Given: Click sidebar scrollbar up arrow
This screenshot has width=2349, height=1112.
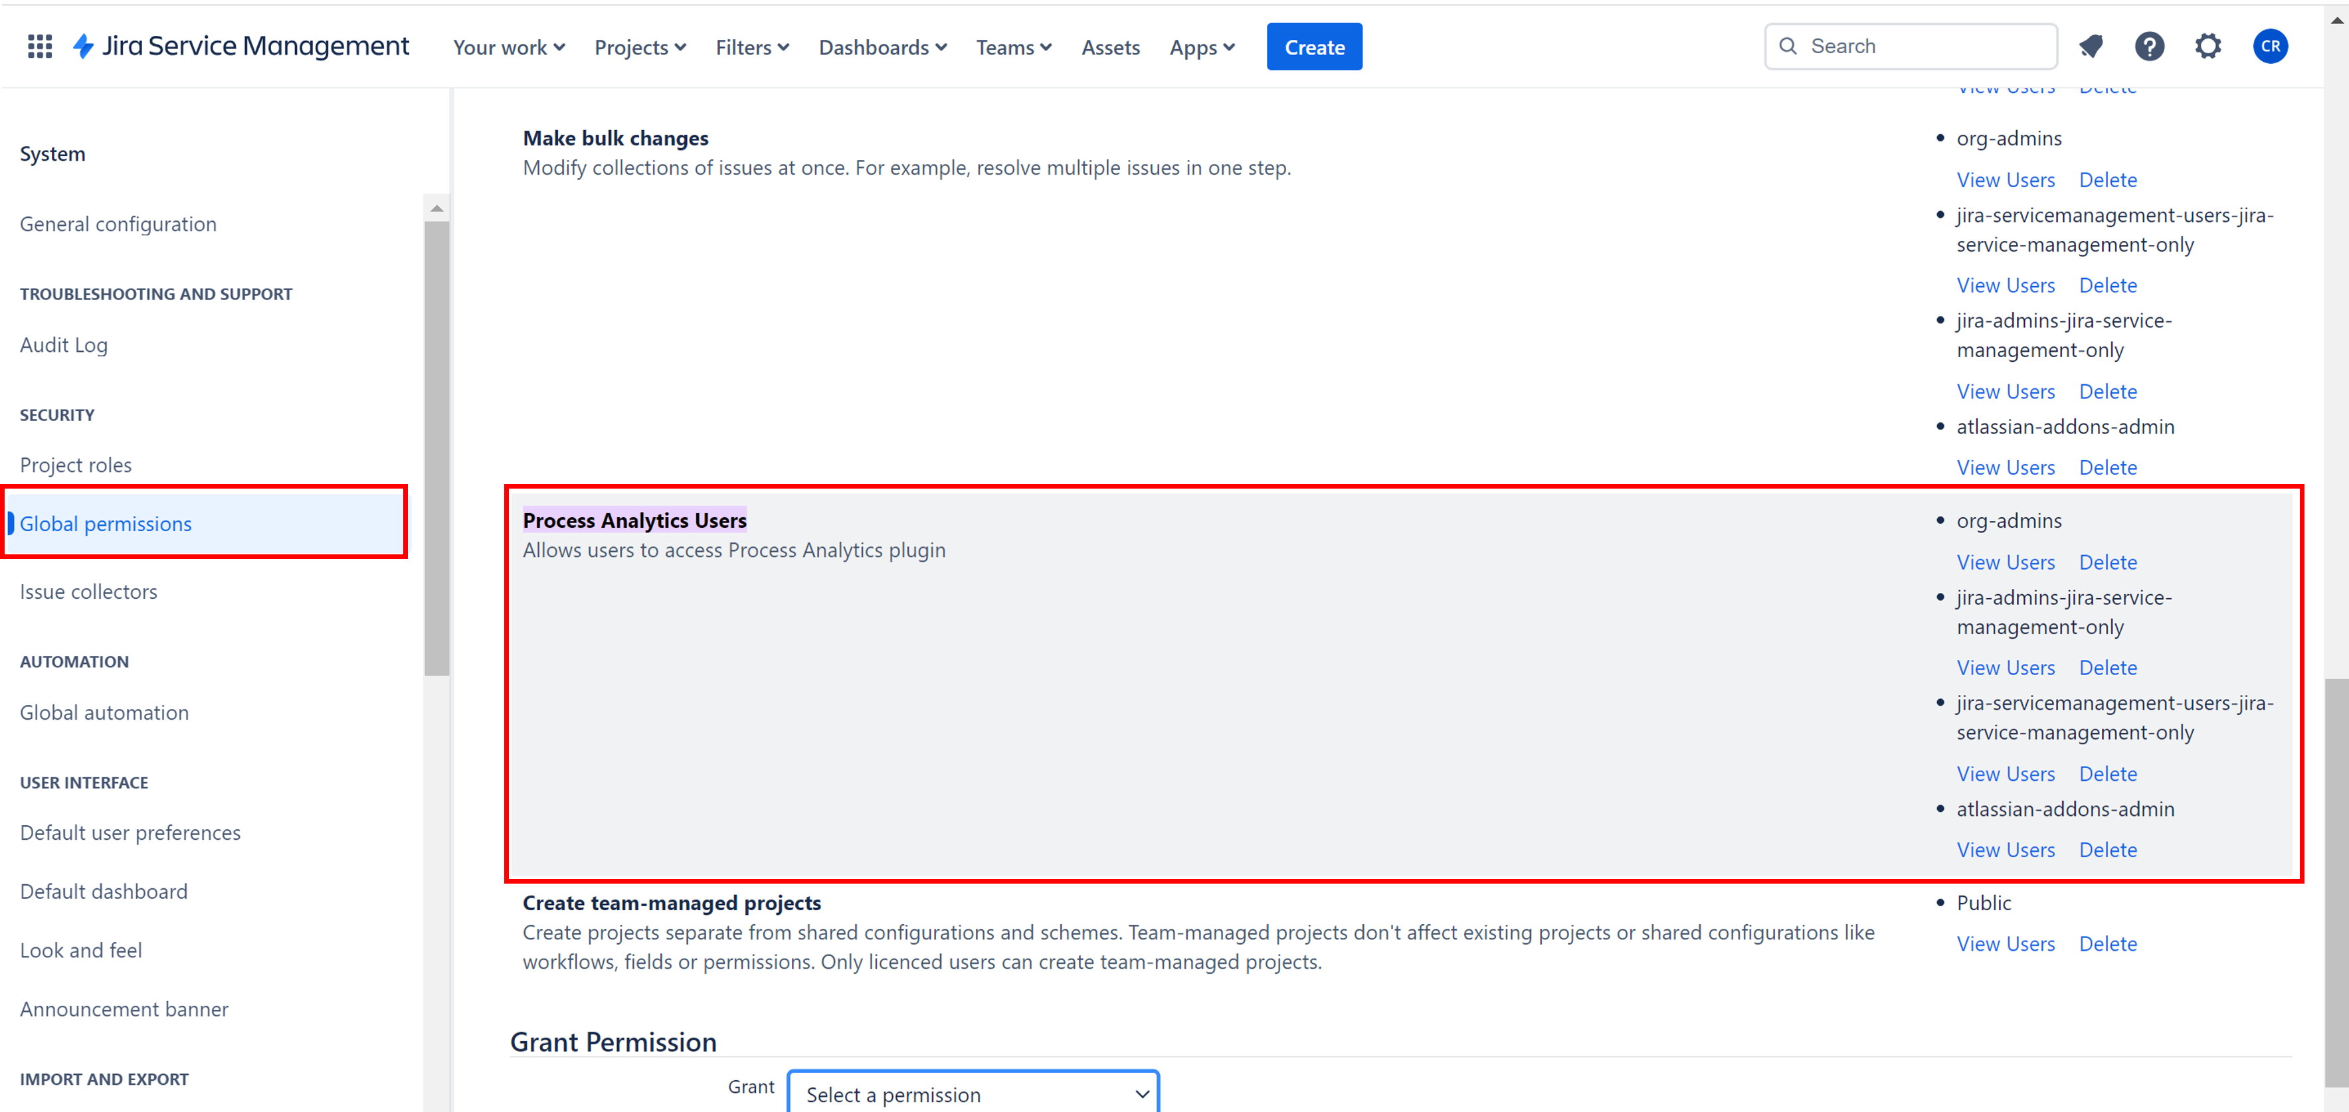Looking at the screenshot, I should click(437, 208).
